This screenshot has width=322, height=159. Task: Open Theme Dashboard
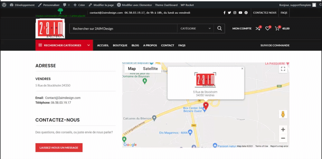pyautogui.click(x=166, y=5)
